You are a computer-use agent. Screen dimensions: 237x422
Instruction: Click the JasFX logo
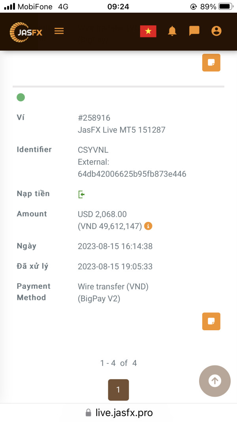[x=26, y=32]
